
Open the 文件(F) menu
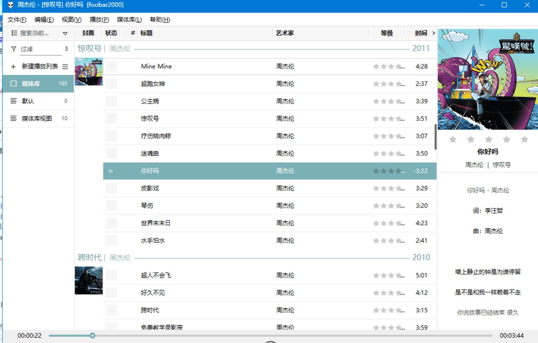tap(17, 20)
